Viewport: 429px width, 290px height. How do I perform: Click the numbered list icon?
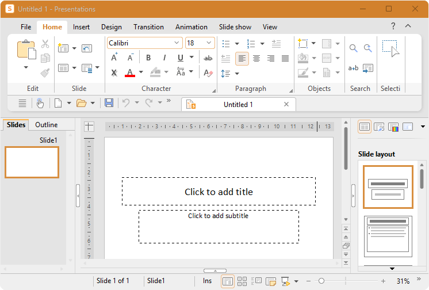(251, 44)
